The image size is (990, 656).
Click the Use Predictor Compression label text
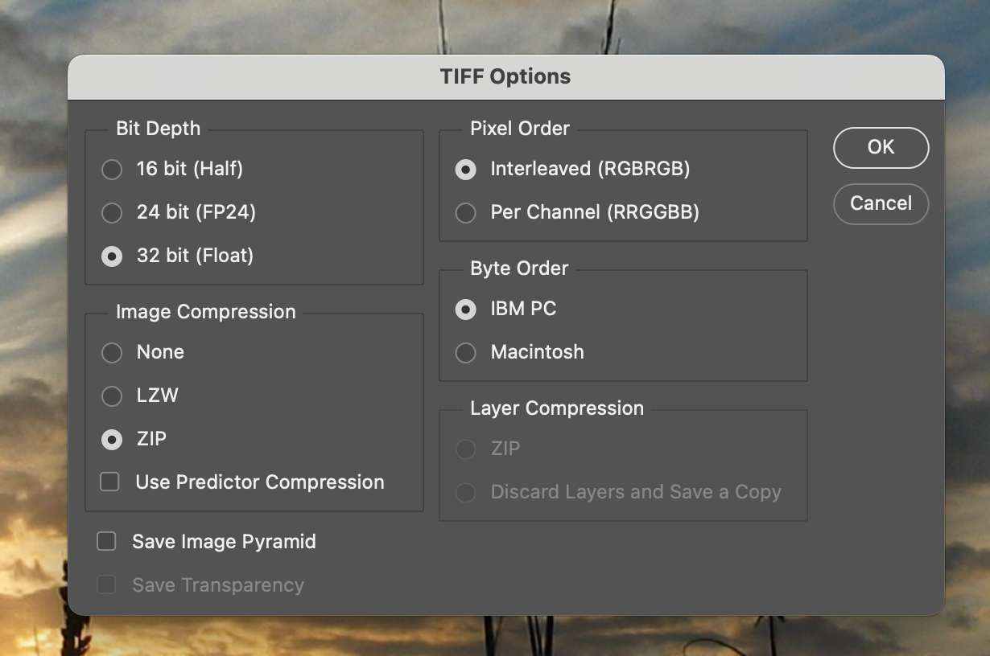[x=259, y=482]
